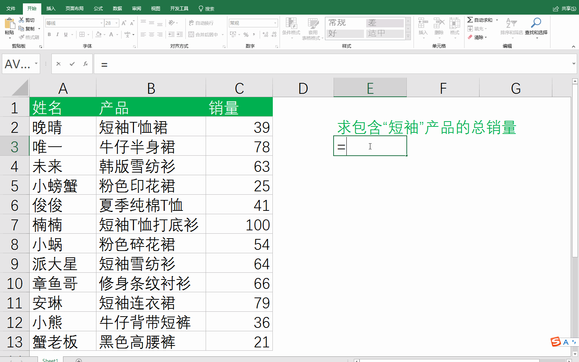Screen dimensions: 579x362
Task: Click the Fill (填充) button
Action: [x=477, y=29]
